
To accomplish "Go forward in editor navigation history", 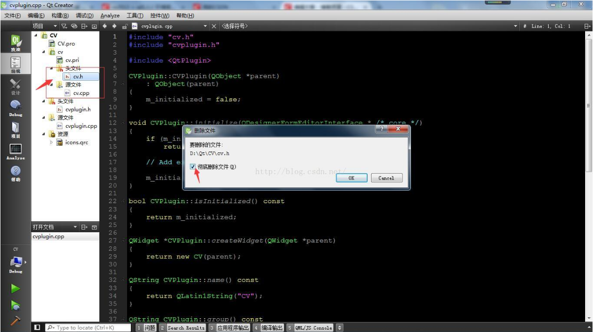I will point(115,26).
